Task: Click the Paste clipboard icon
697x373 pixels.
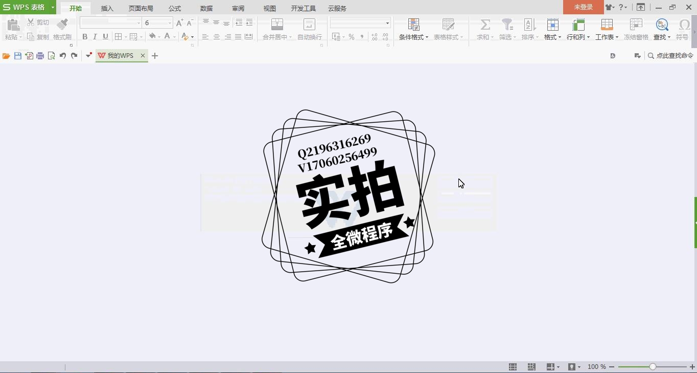Action: [13, 24]
